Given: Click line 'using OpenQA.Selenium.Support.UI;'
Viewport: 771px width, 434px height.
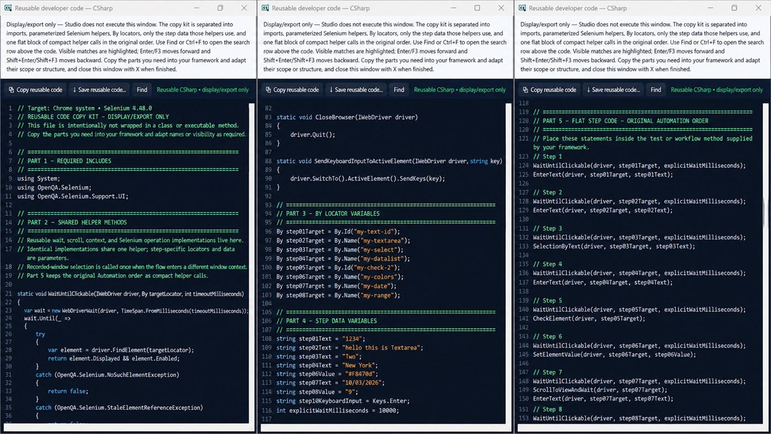Looking at the screenshot, I should (73, 196).
